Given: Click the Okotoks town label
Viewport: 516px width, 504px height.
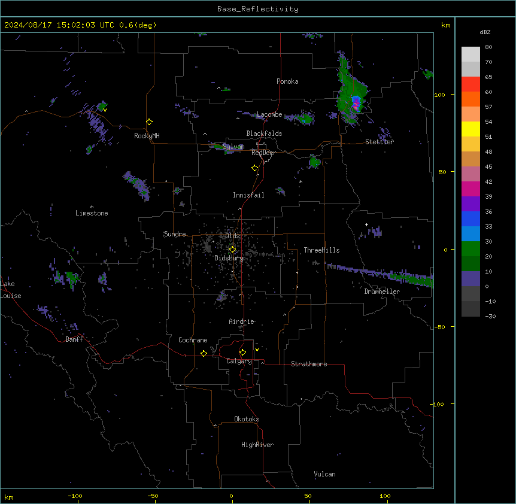Looking at the screenshot, I should 247,419.
